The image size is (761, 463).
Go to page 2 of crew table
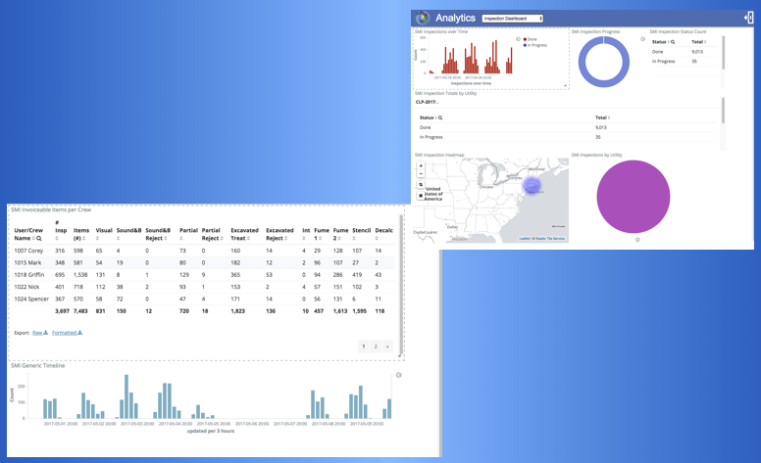pyautogui.click(x=376, y=347)
